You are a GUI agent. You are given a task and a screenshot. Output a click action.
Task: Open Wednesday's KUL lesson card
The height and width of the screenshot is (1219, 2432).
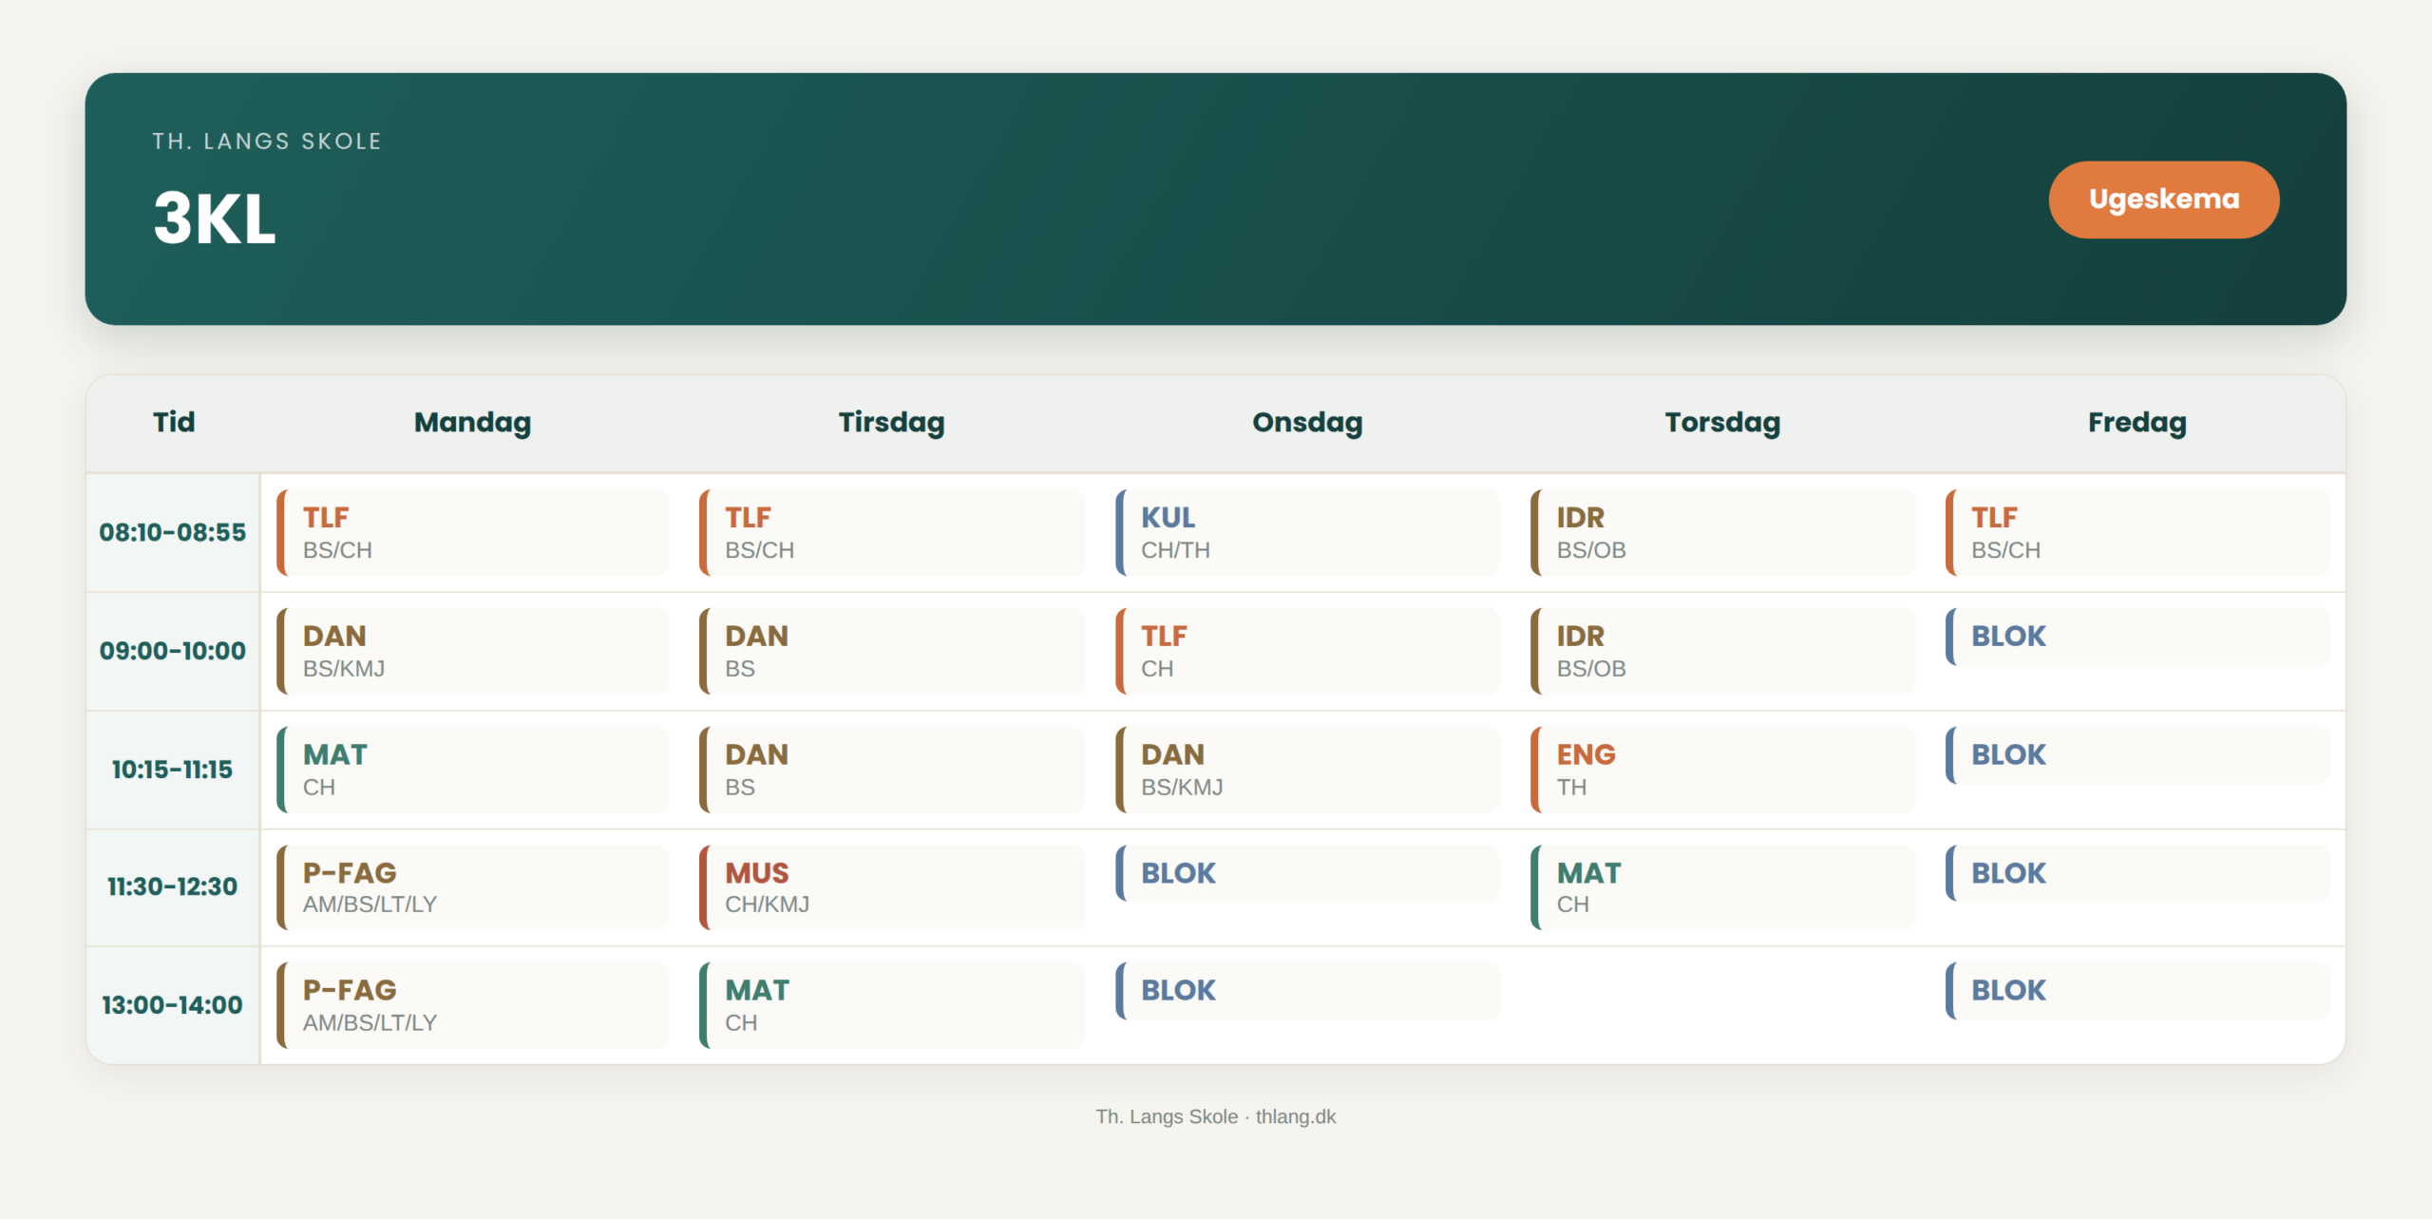[x=1307, y=532]
